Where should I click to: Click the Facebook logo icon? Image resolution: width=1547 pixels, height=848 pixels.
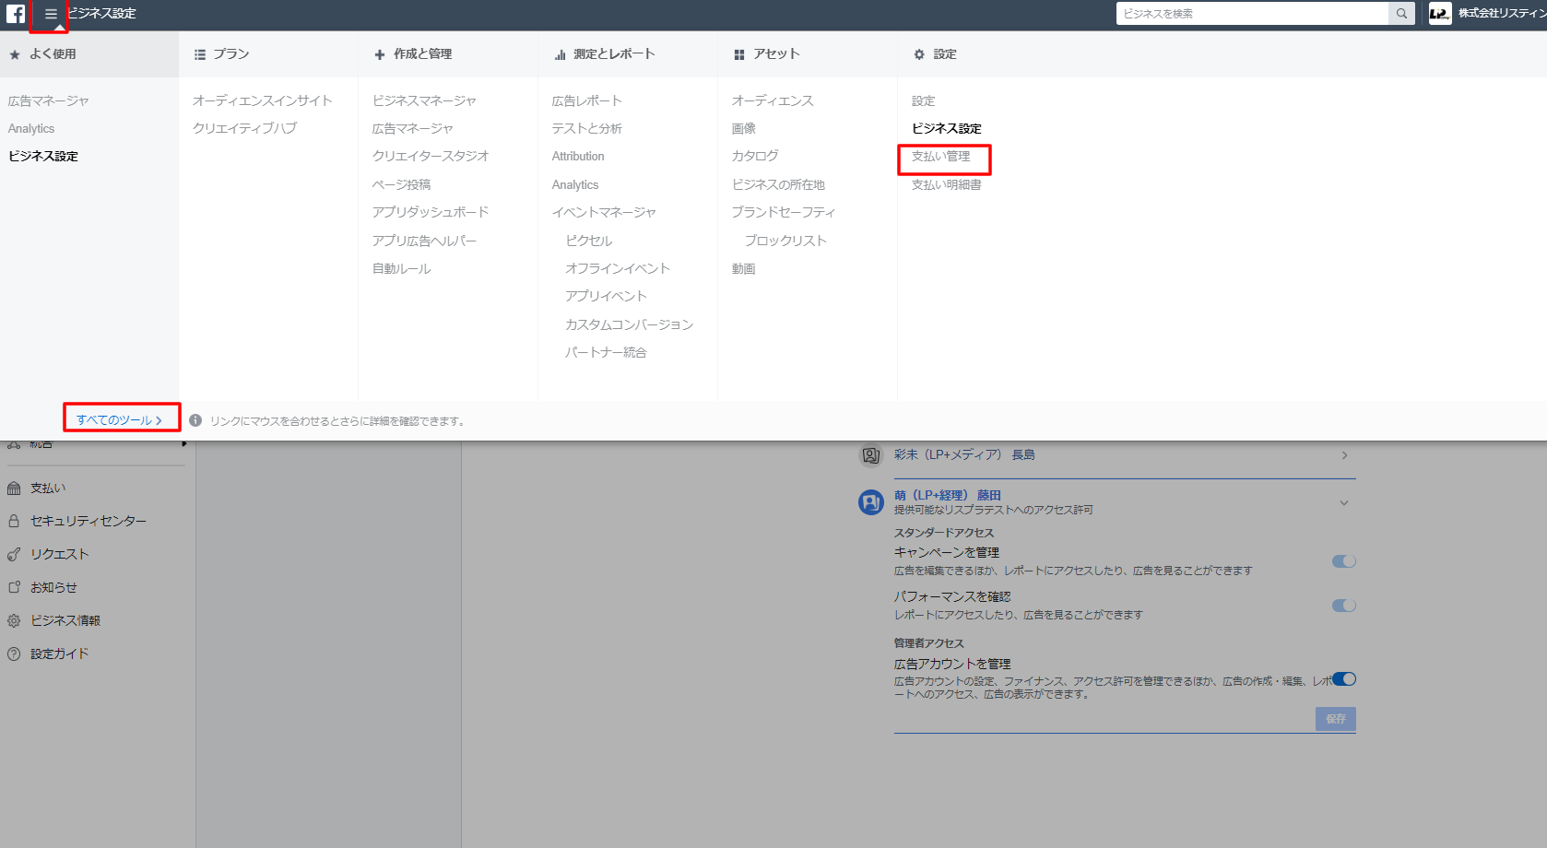coord(16,14)
